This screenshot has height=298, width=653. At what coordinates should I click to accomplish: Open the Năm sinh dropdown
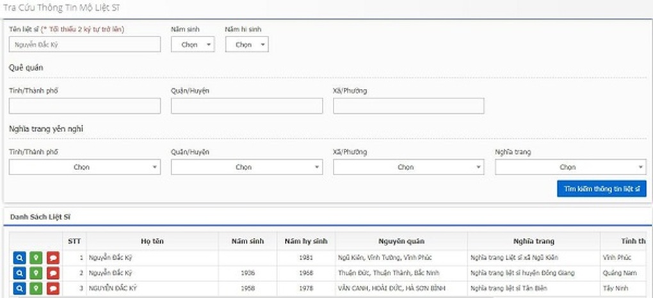[x=193, y=45]
